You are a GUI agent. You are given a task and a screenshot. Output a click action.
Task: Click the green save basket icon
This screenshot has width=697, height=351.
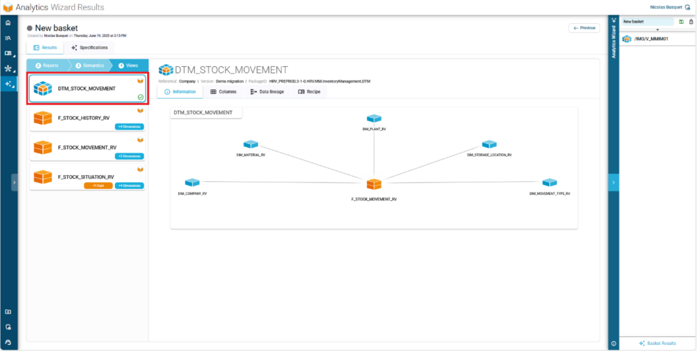coord(681,22)
